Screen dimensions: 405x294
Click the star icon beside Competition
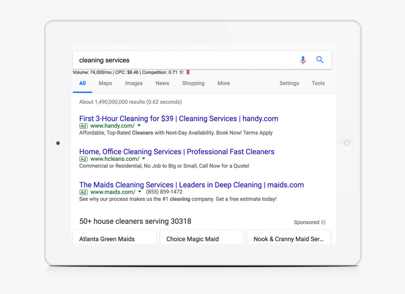pyautogui.click(x=181, y=72)
